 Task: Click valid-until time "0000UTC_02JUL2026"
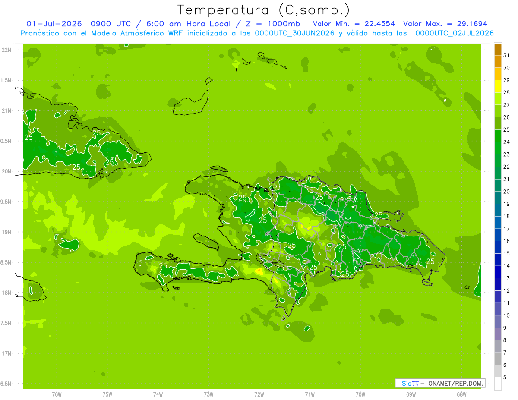pyautogui.click(x=455, y=33)
